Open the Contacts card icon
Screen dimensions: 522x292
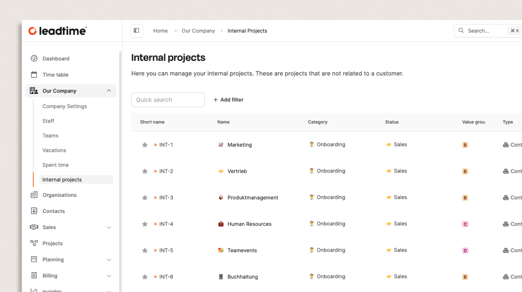pyautogui.click(x=34, y=211)
